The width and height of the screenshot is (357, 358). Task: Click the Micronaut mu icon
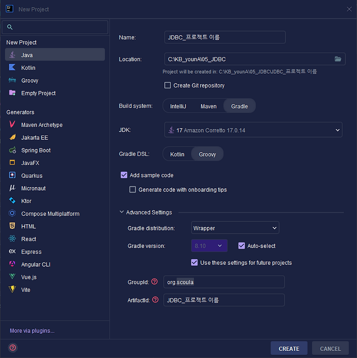pos(12,188)
